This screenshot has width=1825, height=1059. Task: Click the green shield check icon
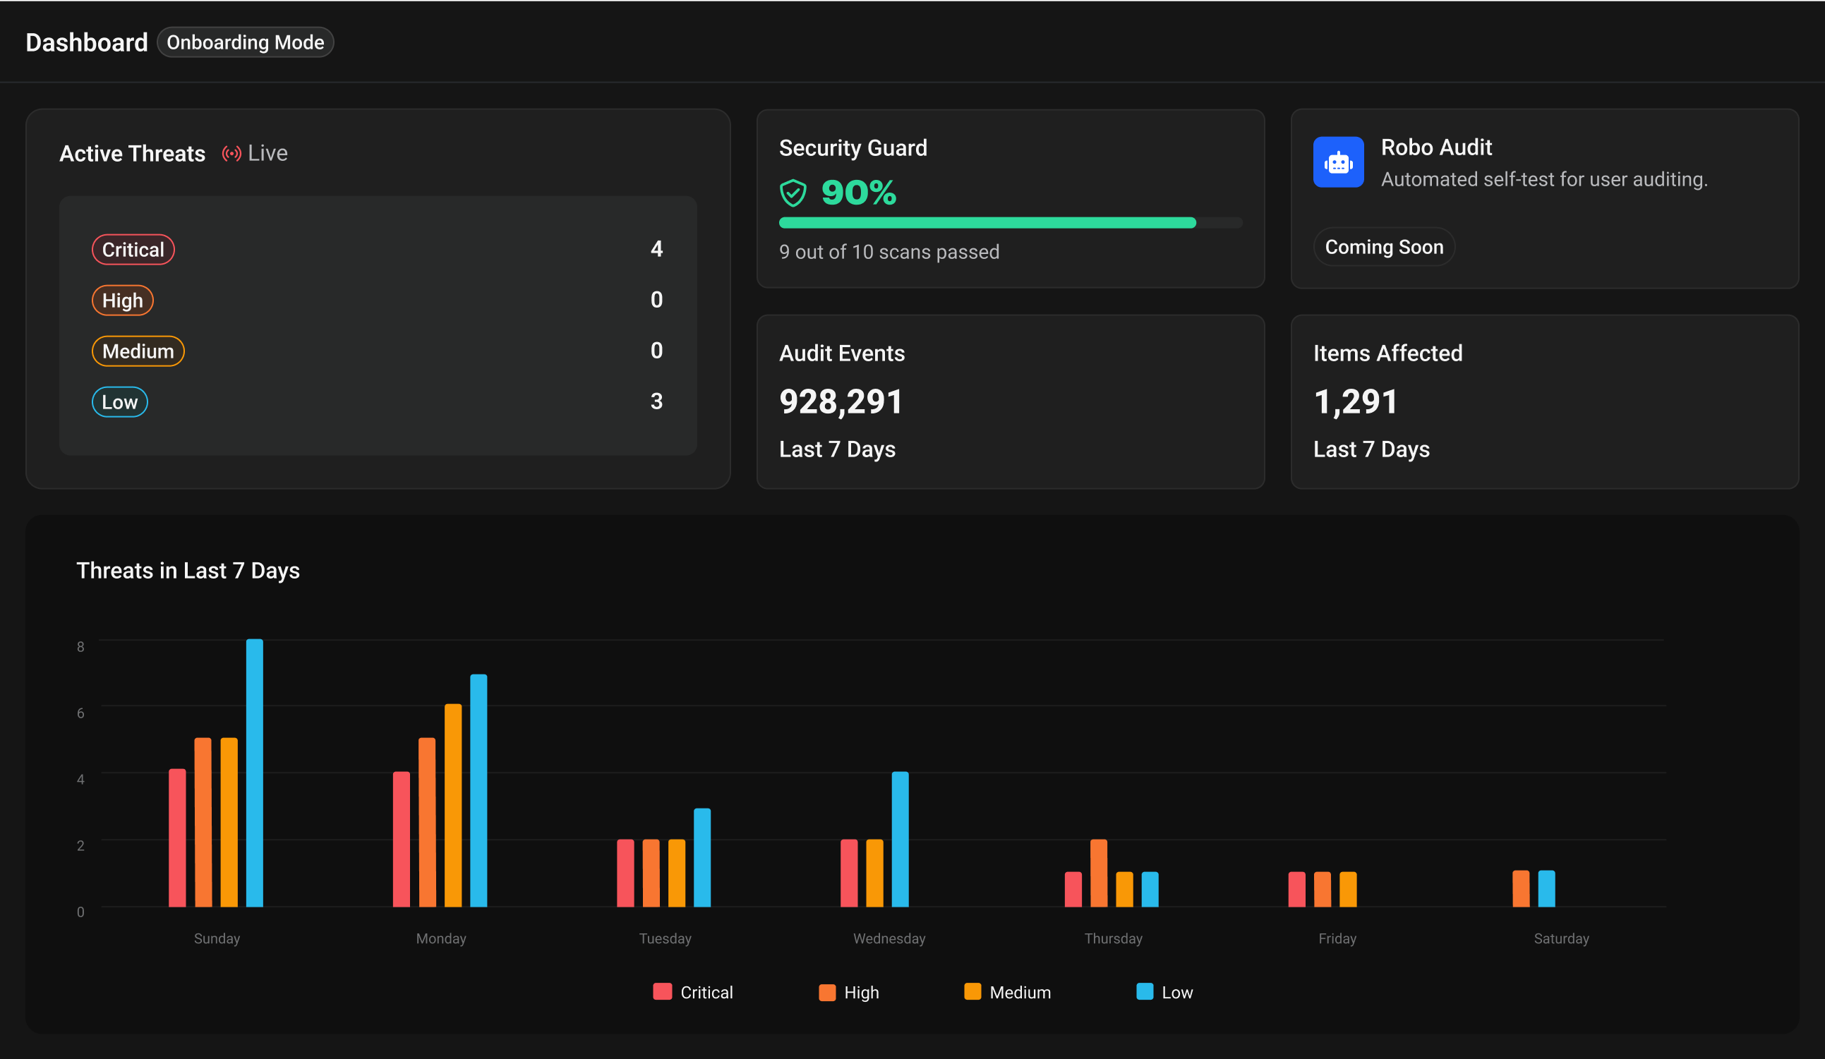[x=793, y=193]
